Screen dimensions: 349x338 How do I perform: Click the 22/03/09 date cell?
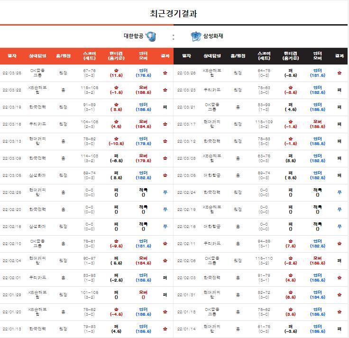pyautogui.click(x=12, y=158)
